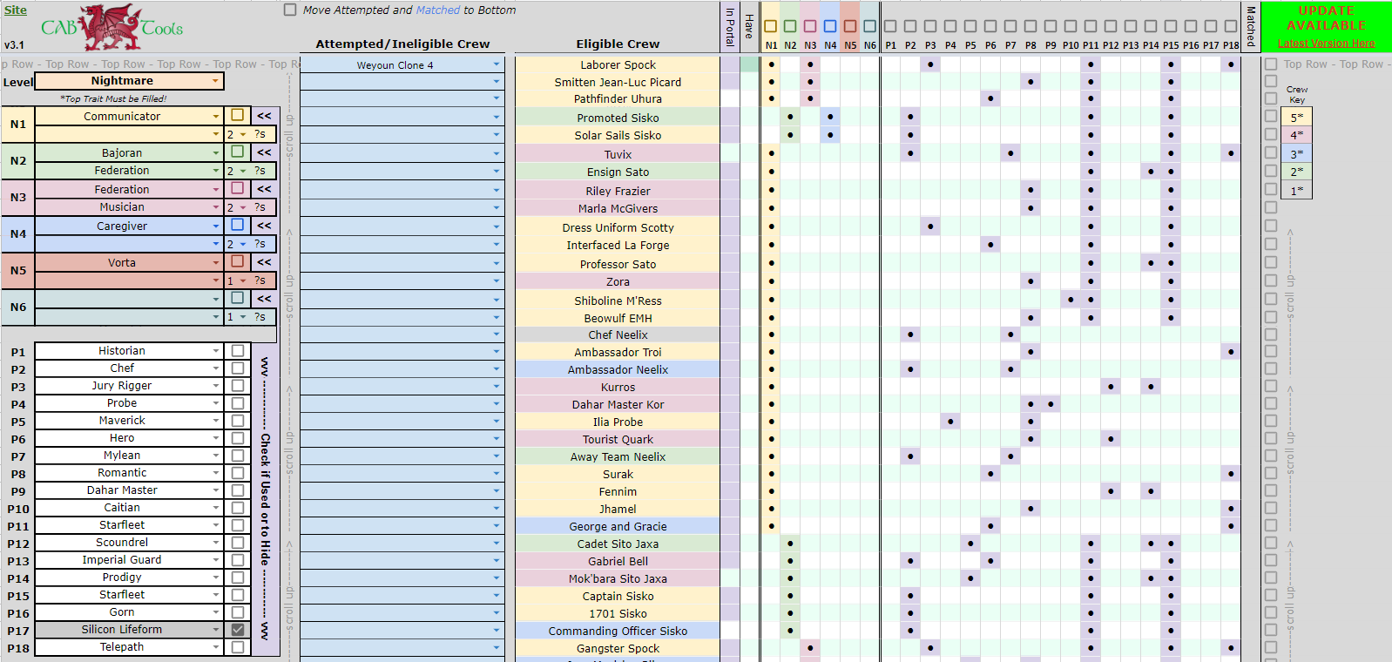Screen dimensions: 1392x662
Task: Open the Level dropdown showing Nightmare
Action: 215,81
